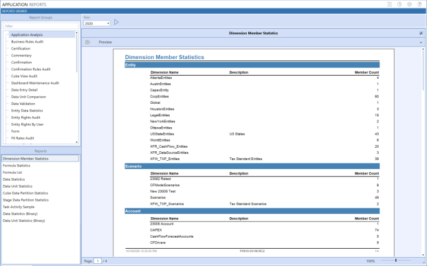Image resolution: width=427 pixels, height=266 pixels.
Task: Open Data Unit Statistics report
Action: [17, 186]
